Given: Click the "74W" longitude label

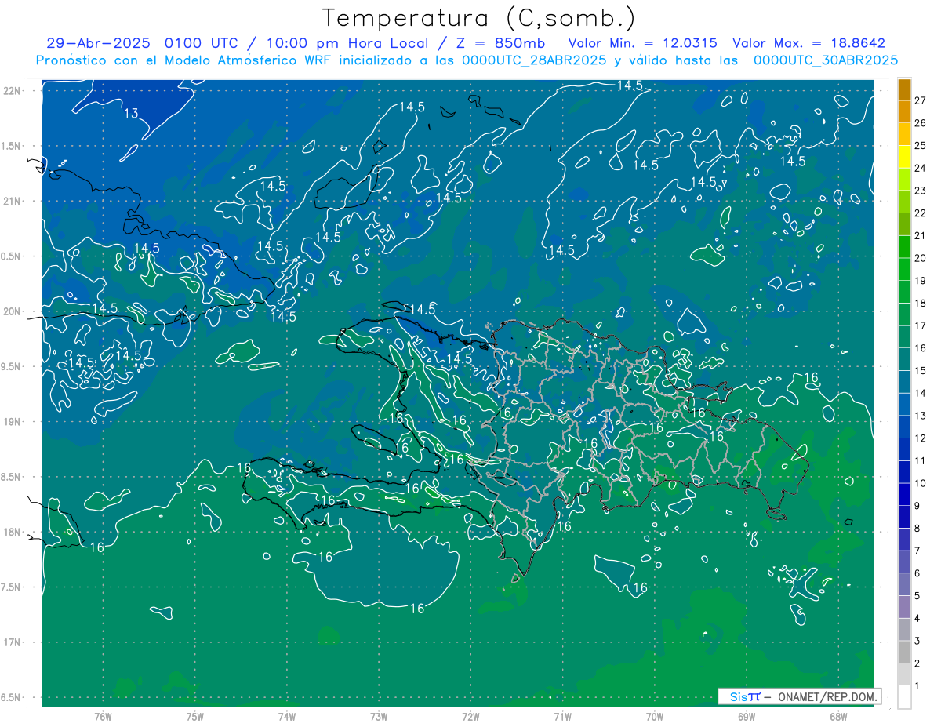Looking at the screenshot, I should point(287,717).
